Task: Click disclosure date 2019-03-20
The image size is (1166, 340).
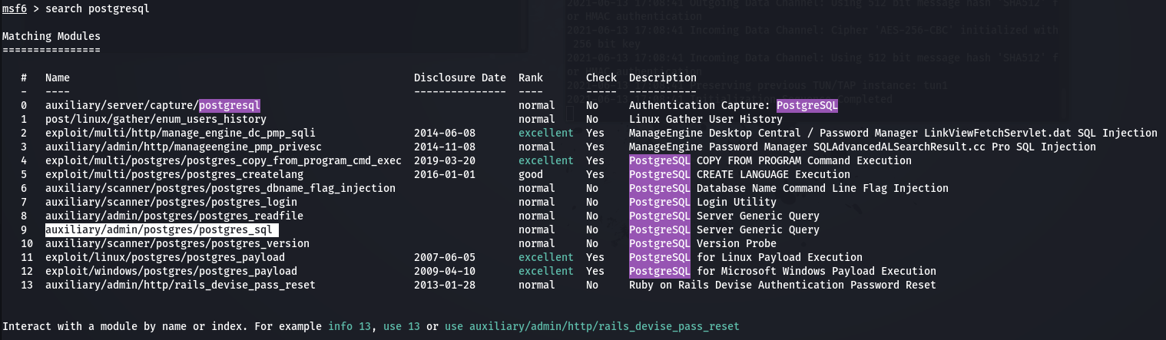Action: point(445,160)
